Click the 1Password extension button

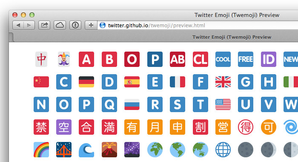75,25
